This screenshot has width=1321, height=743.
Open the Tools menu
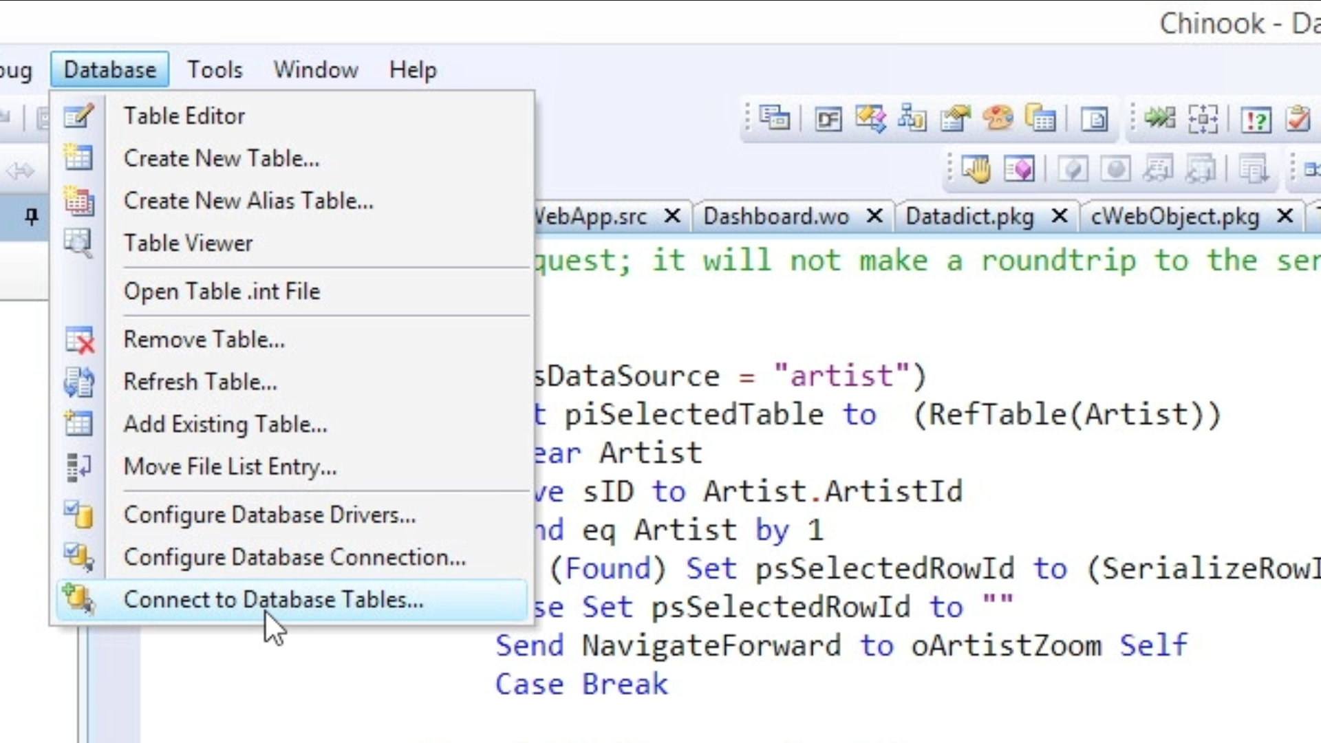[215, 69]
